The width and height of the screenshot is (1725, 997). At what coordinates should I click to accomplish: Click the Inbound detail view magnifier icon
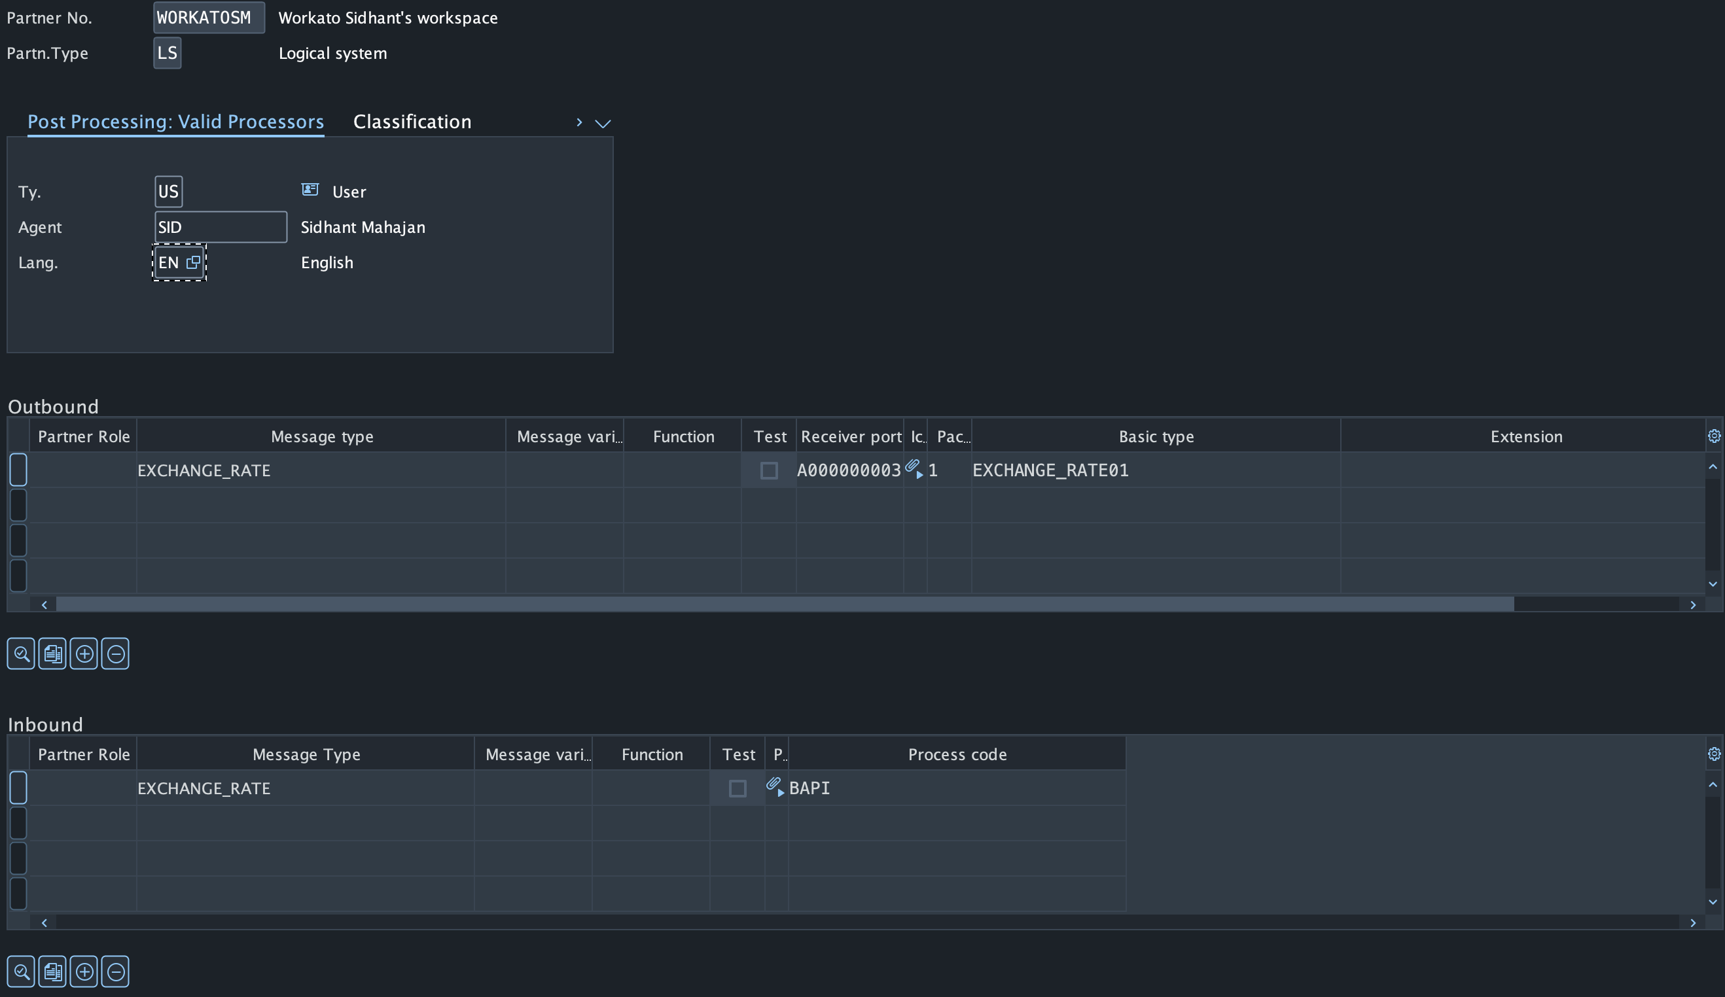(x=21, y=971)
